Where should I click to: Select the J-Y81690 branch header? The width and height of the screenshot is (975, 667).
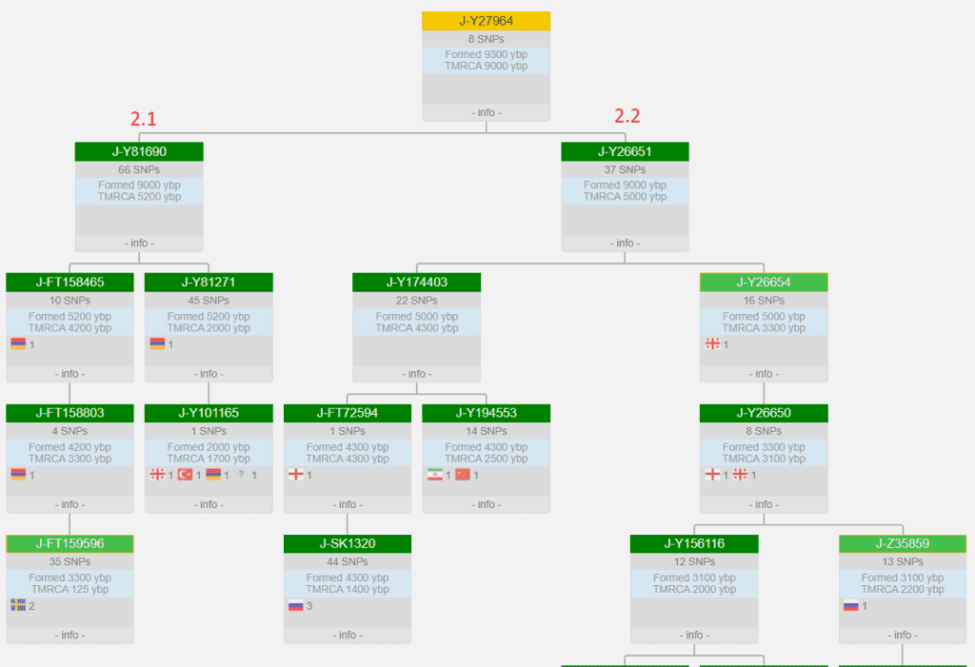coord(139,151)
